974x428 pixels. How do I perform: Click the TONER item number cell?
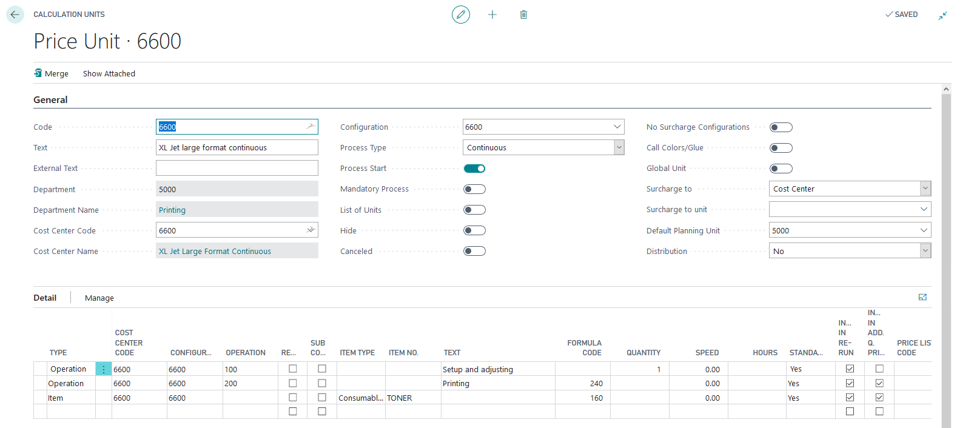[413, 398]
